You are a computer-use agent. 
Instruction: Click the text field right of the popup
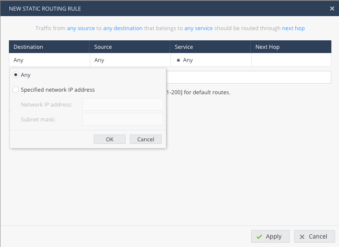pyautogui.click(x=248, y=77)
